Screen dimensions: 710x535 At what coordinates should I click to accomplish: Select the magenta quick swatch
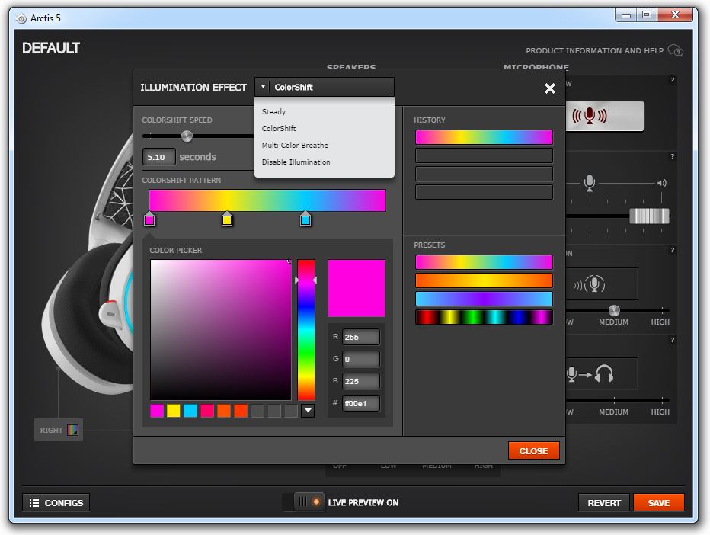(x=157, y=411)
